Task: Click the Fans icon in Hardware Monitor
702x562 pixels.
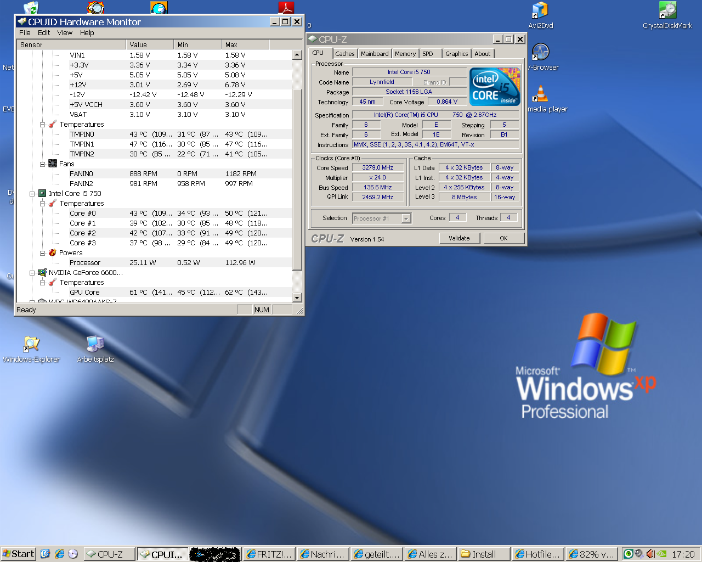Action: 53,164
